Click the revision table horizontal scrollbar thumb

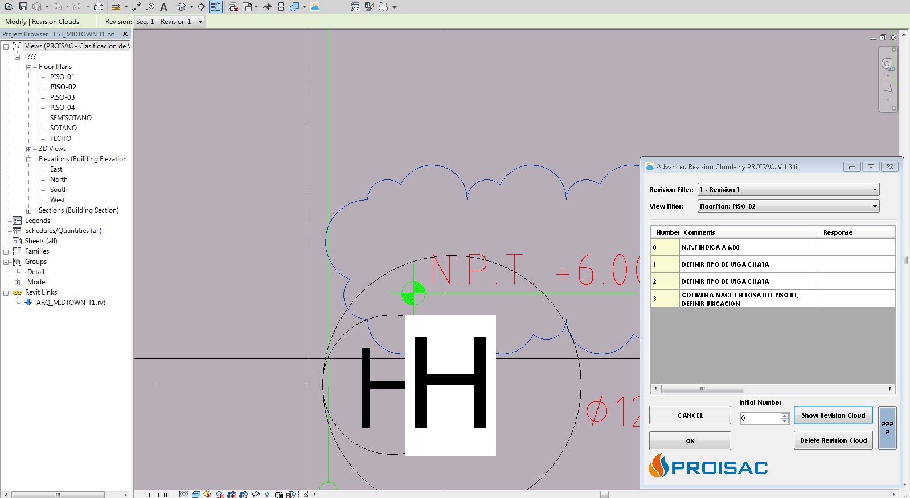[x=703, y=389]
